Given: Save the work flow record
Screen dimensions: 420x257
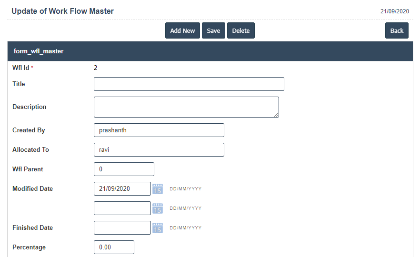Looking at the screenshot, I should pos(213,30).
